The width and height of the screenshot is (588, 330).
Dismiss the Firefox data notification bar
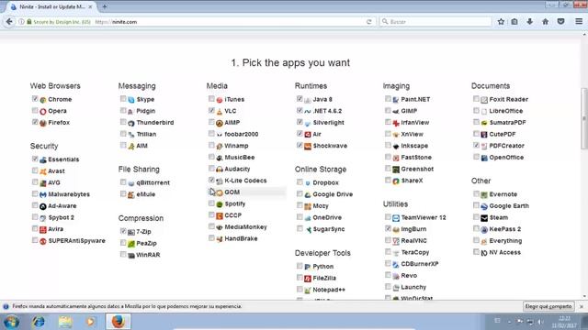pyautogui.click(x=582, y=306)
